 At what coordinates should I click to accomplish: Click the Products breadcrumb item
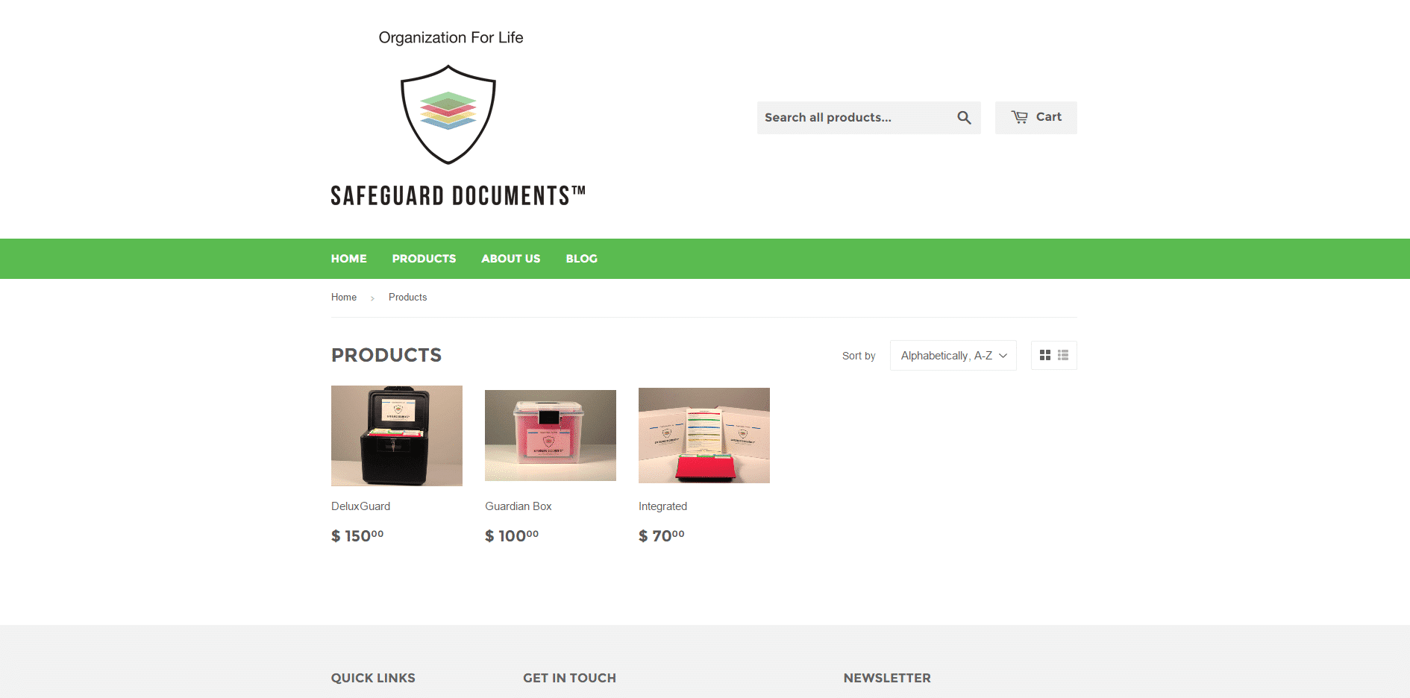pyautogui.click(x=407, y=297)
